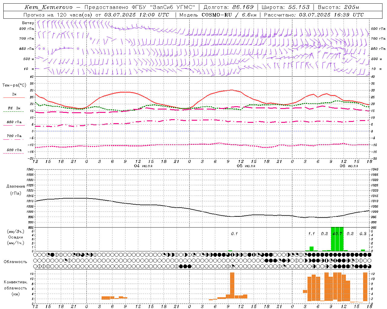Select forecast start time 03.07.2025 12:00 UTC
387x309 pixels.
pos(137,15)
